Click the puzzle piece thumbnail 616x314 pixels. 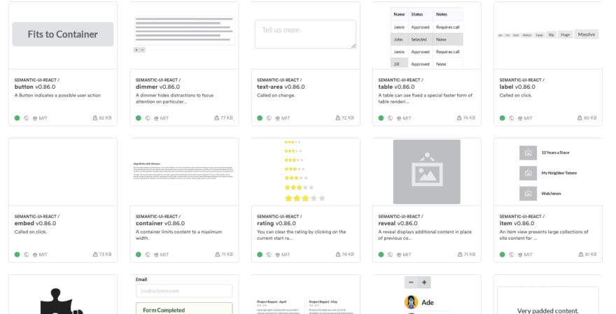pyautogui.click(x=62, y=301)
